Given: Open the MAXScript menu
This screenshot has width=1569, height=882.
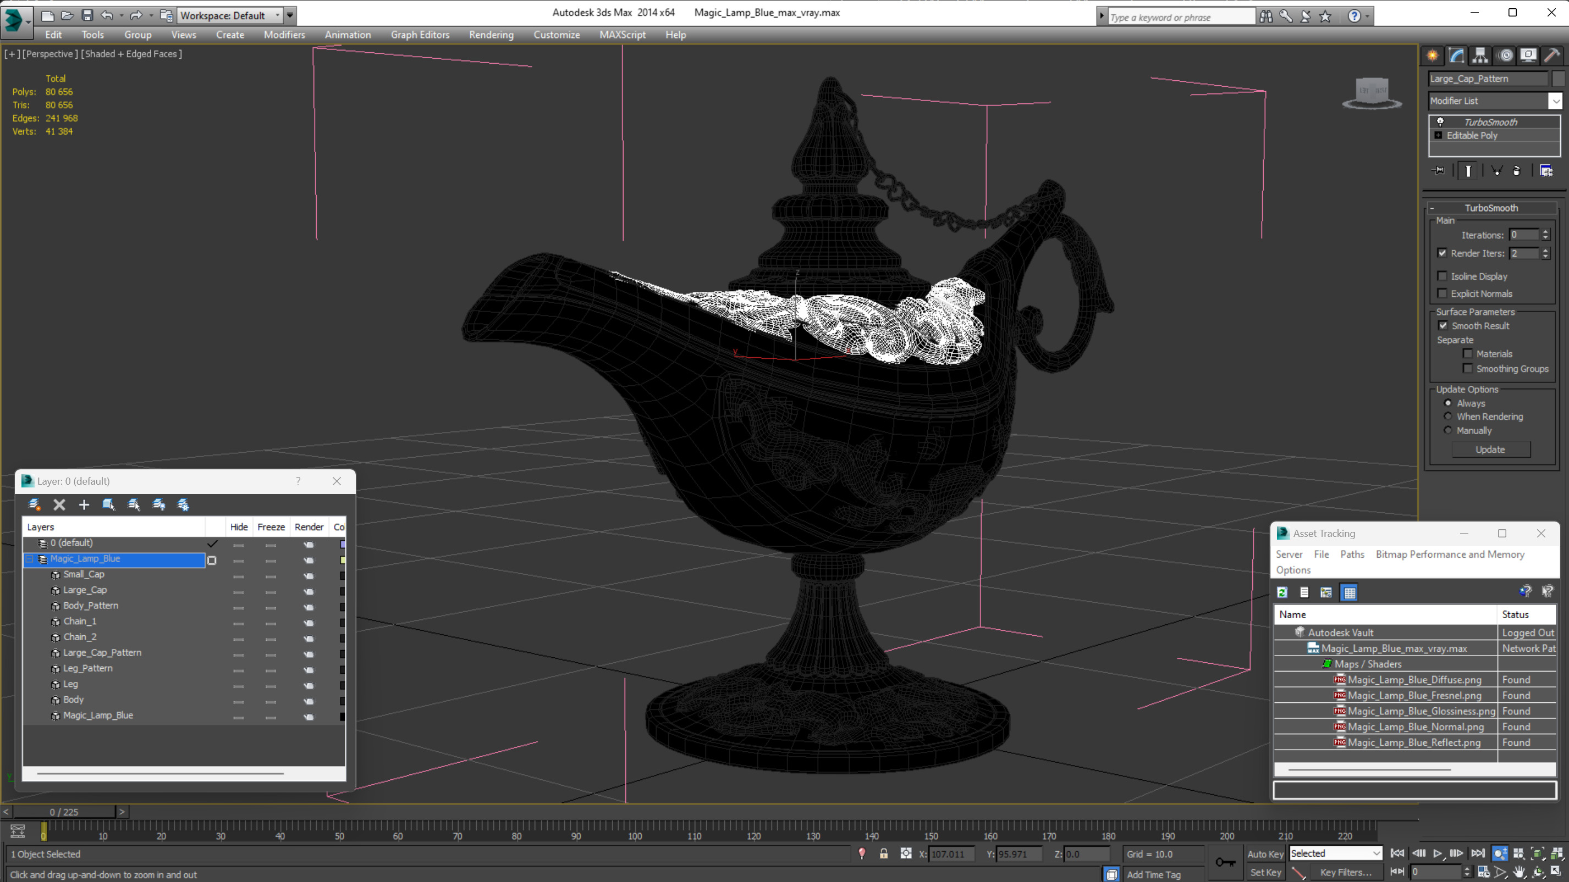Looking at the screenshot, I should (x=622, y=35).
